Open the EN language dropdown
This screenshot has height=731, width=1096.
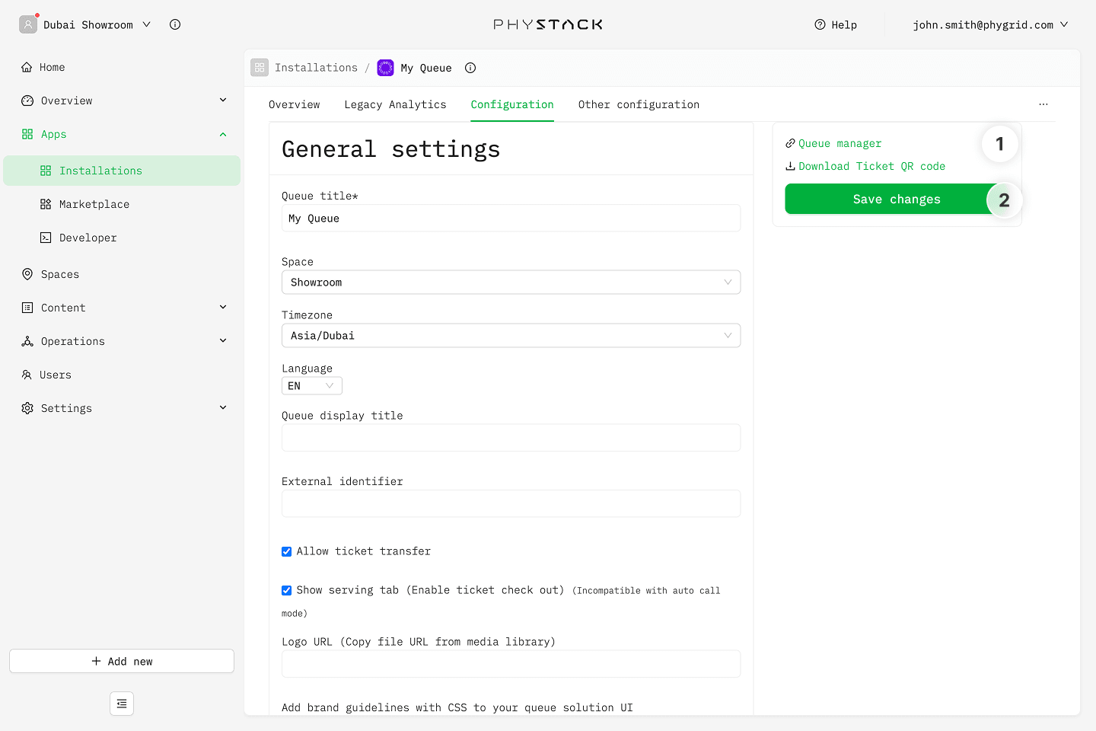pyautogui.click(x=311, y=386)
